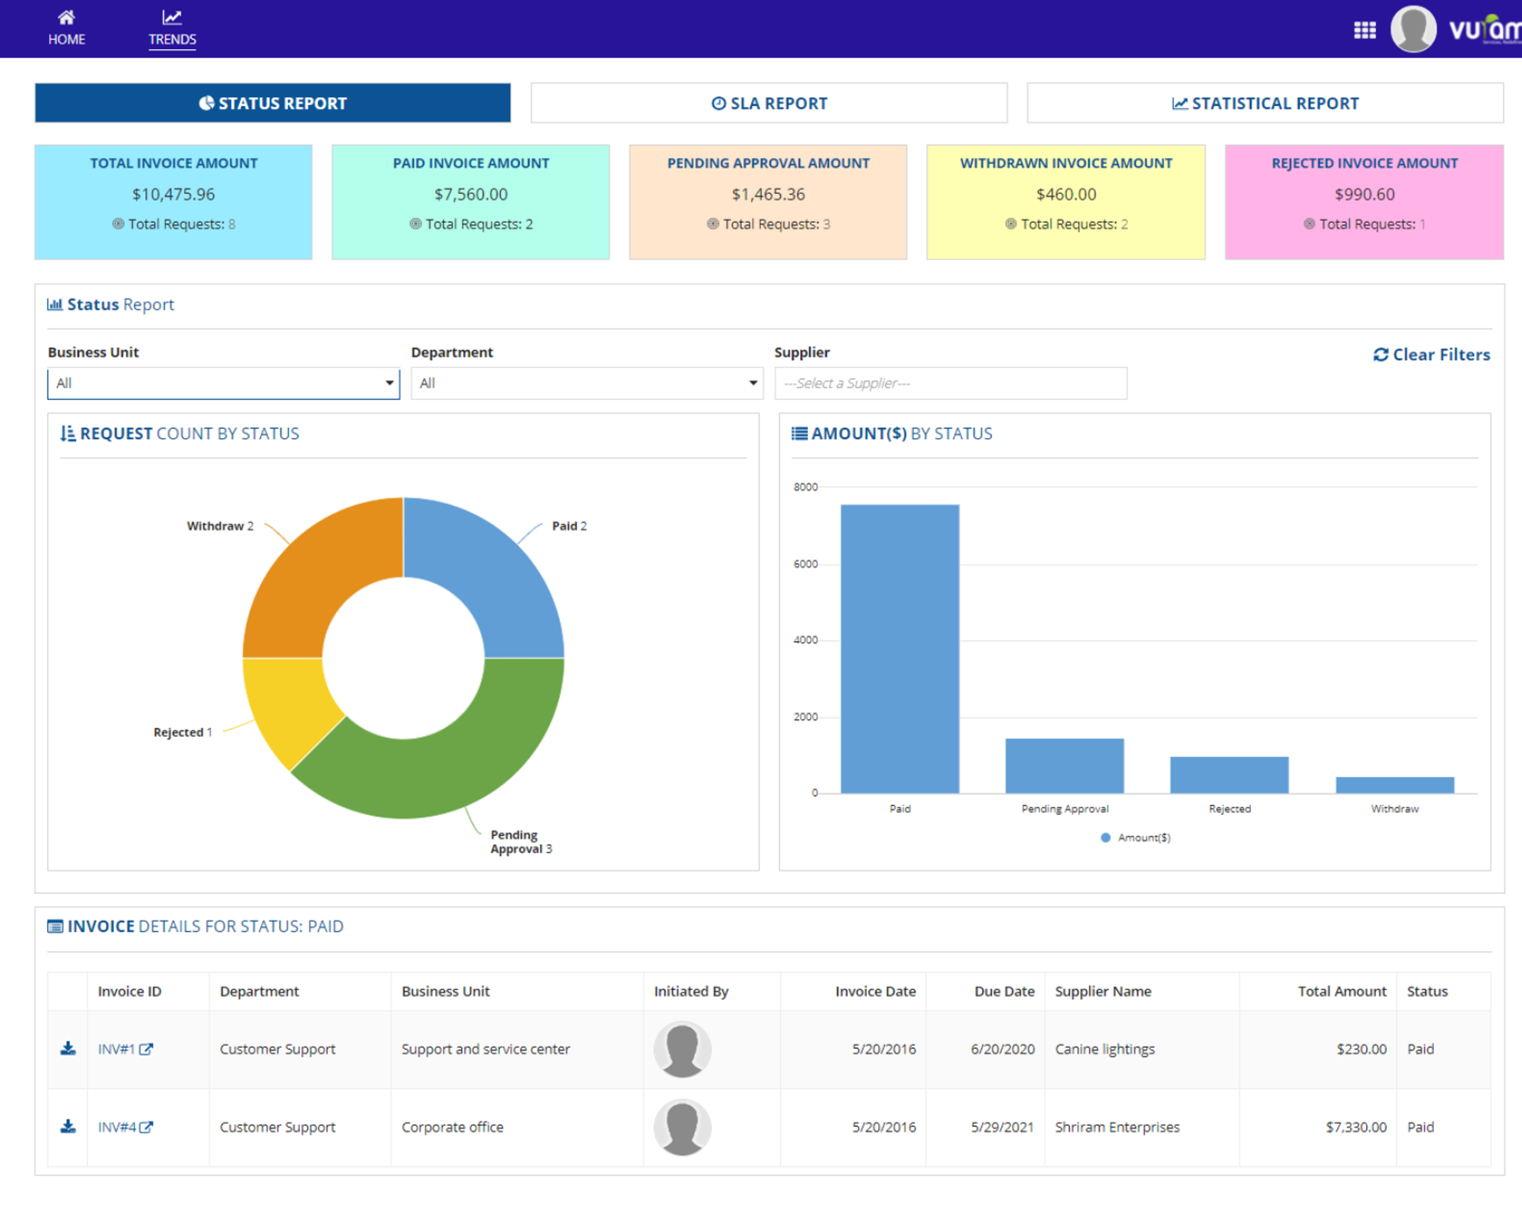Open INV#1 external link icon
1522x1214 pixels.
146,1050
